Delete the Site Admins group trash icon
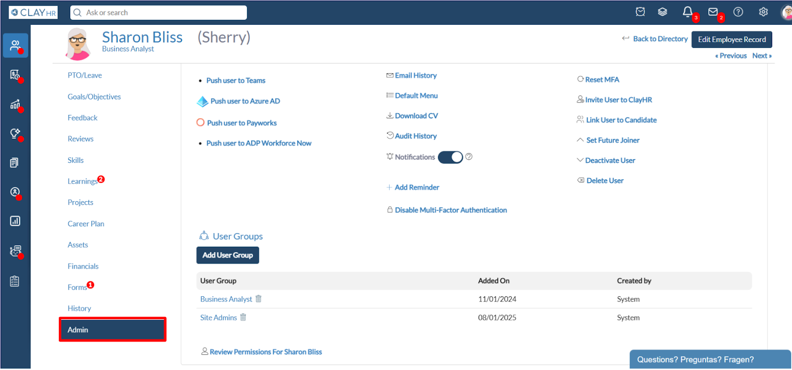The image size is (792, 370). (243, 317)
